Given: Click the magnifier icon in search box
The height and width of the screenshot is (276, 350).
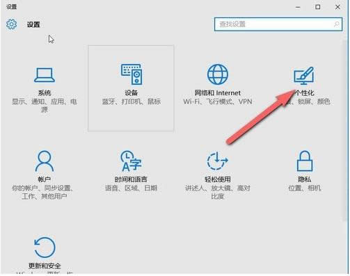Looking at the screenshot, I should [336, 24].
